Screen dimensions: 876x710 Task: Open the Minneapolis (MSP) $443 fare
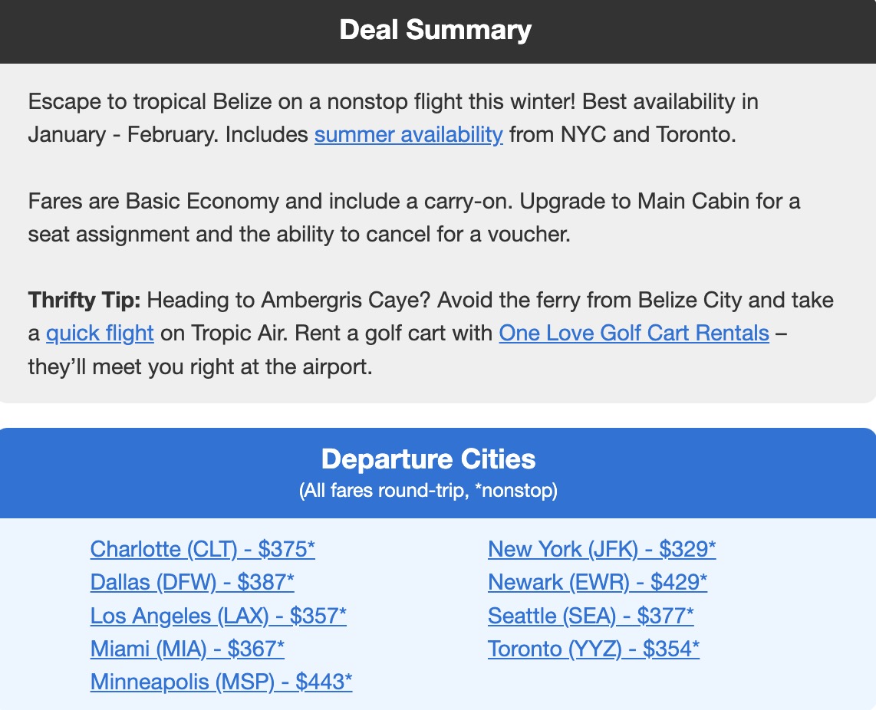tap(221, 682)
